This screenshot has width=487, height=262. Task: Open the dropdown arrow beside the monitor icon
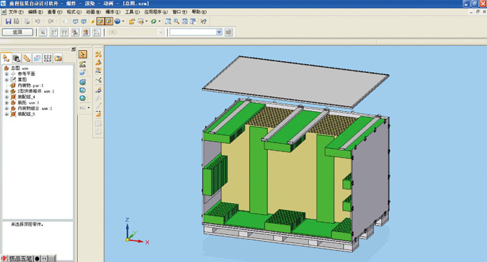tap(146, 21)
